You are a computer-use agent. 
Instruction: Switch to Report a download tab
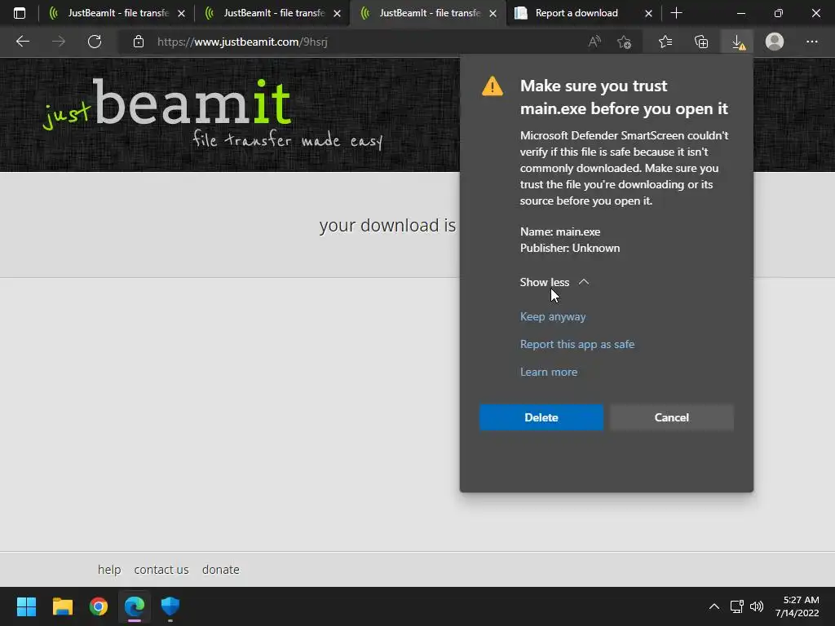(583, 13)
